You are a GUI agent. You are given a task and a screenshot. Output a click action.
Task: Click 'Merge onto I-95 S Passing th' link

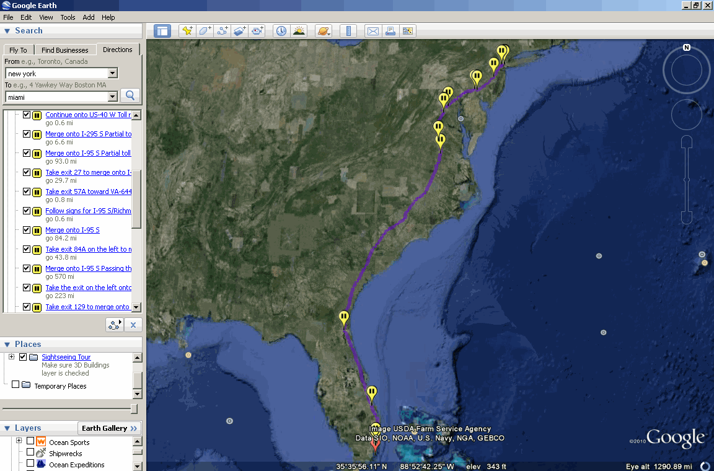click(89, 268)
